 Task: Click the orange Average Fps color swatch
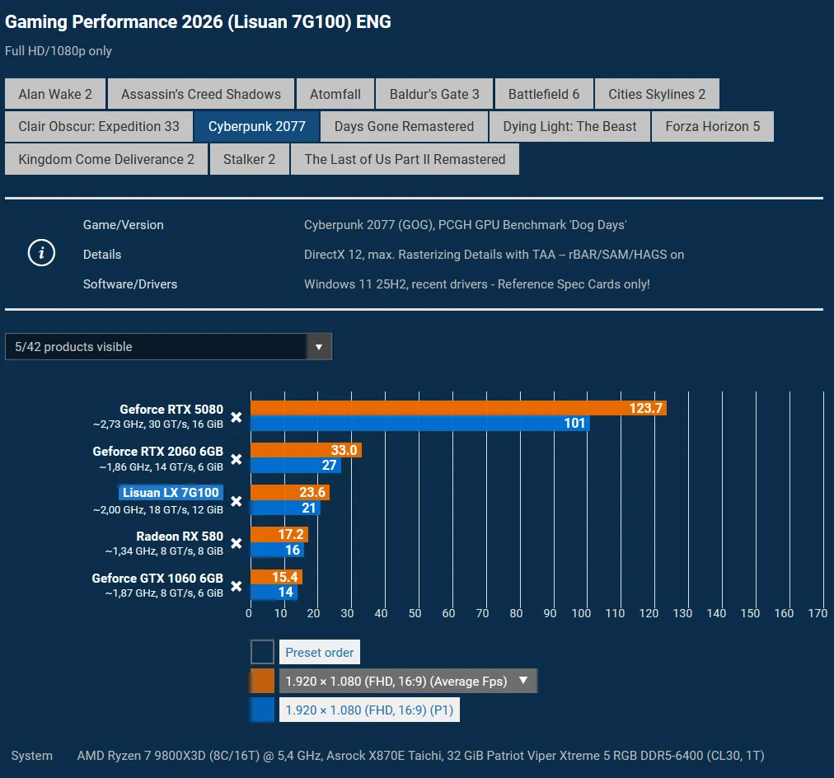pyautogui.click(x=262, y=682)
